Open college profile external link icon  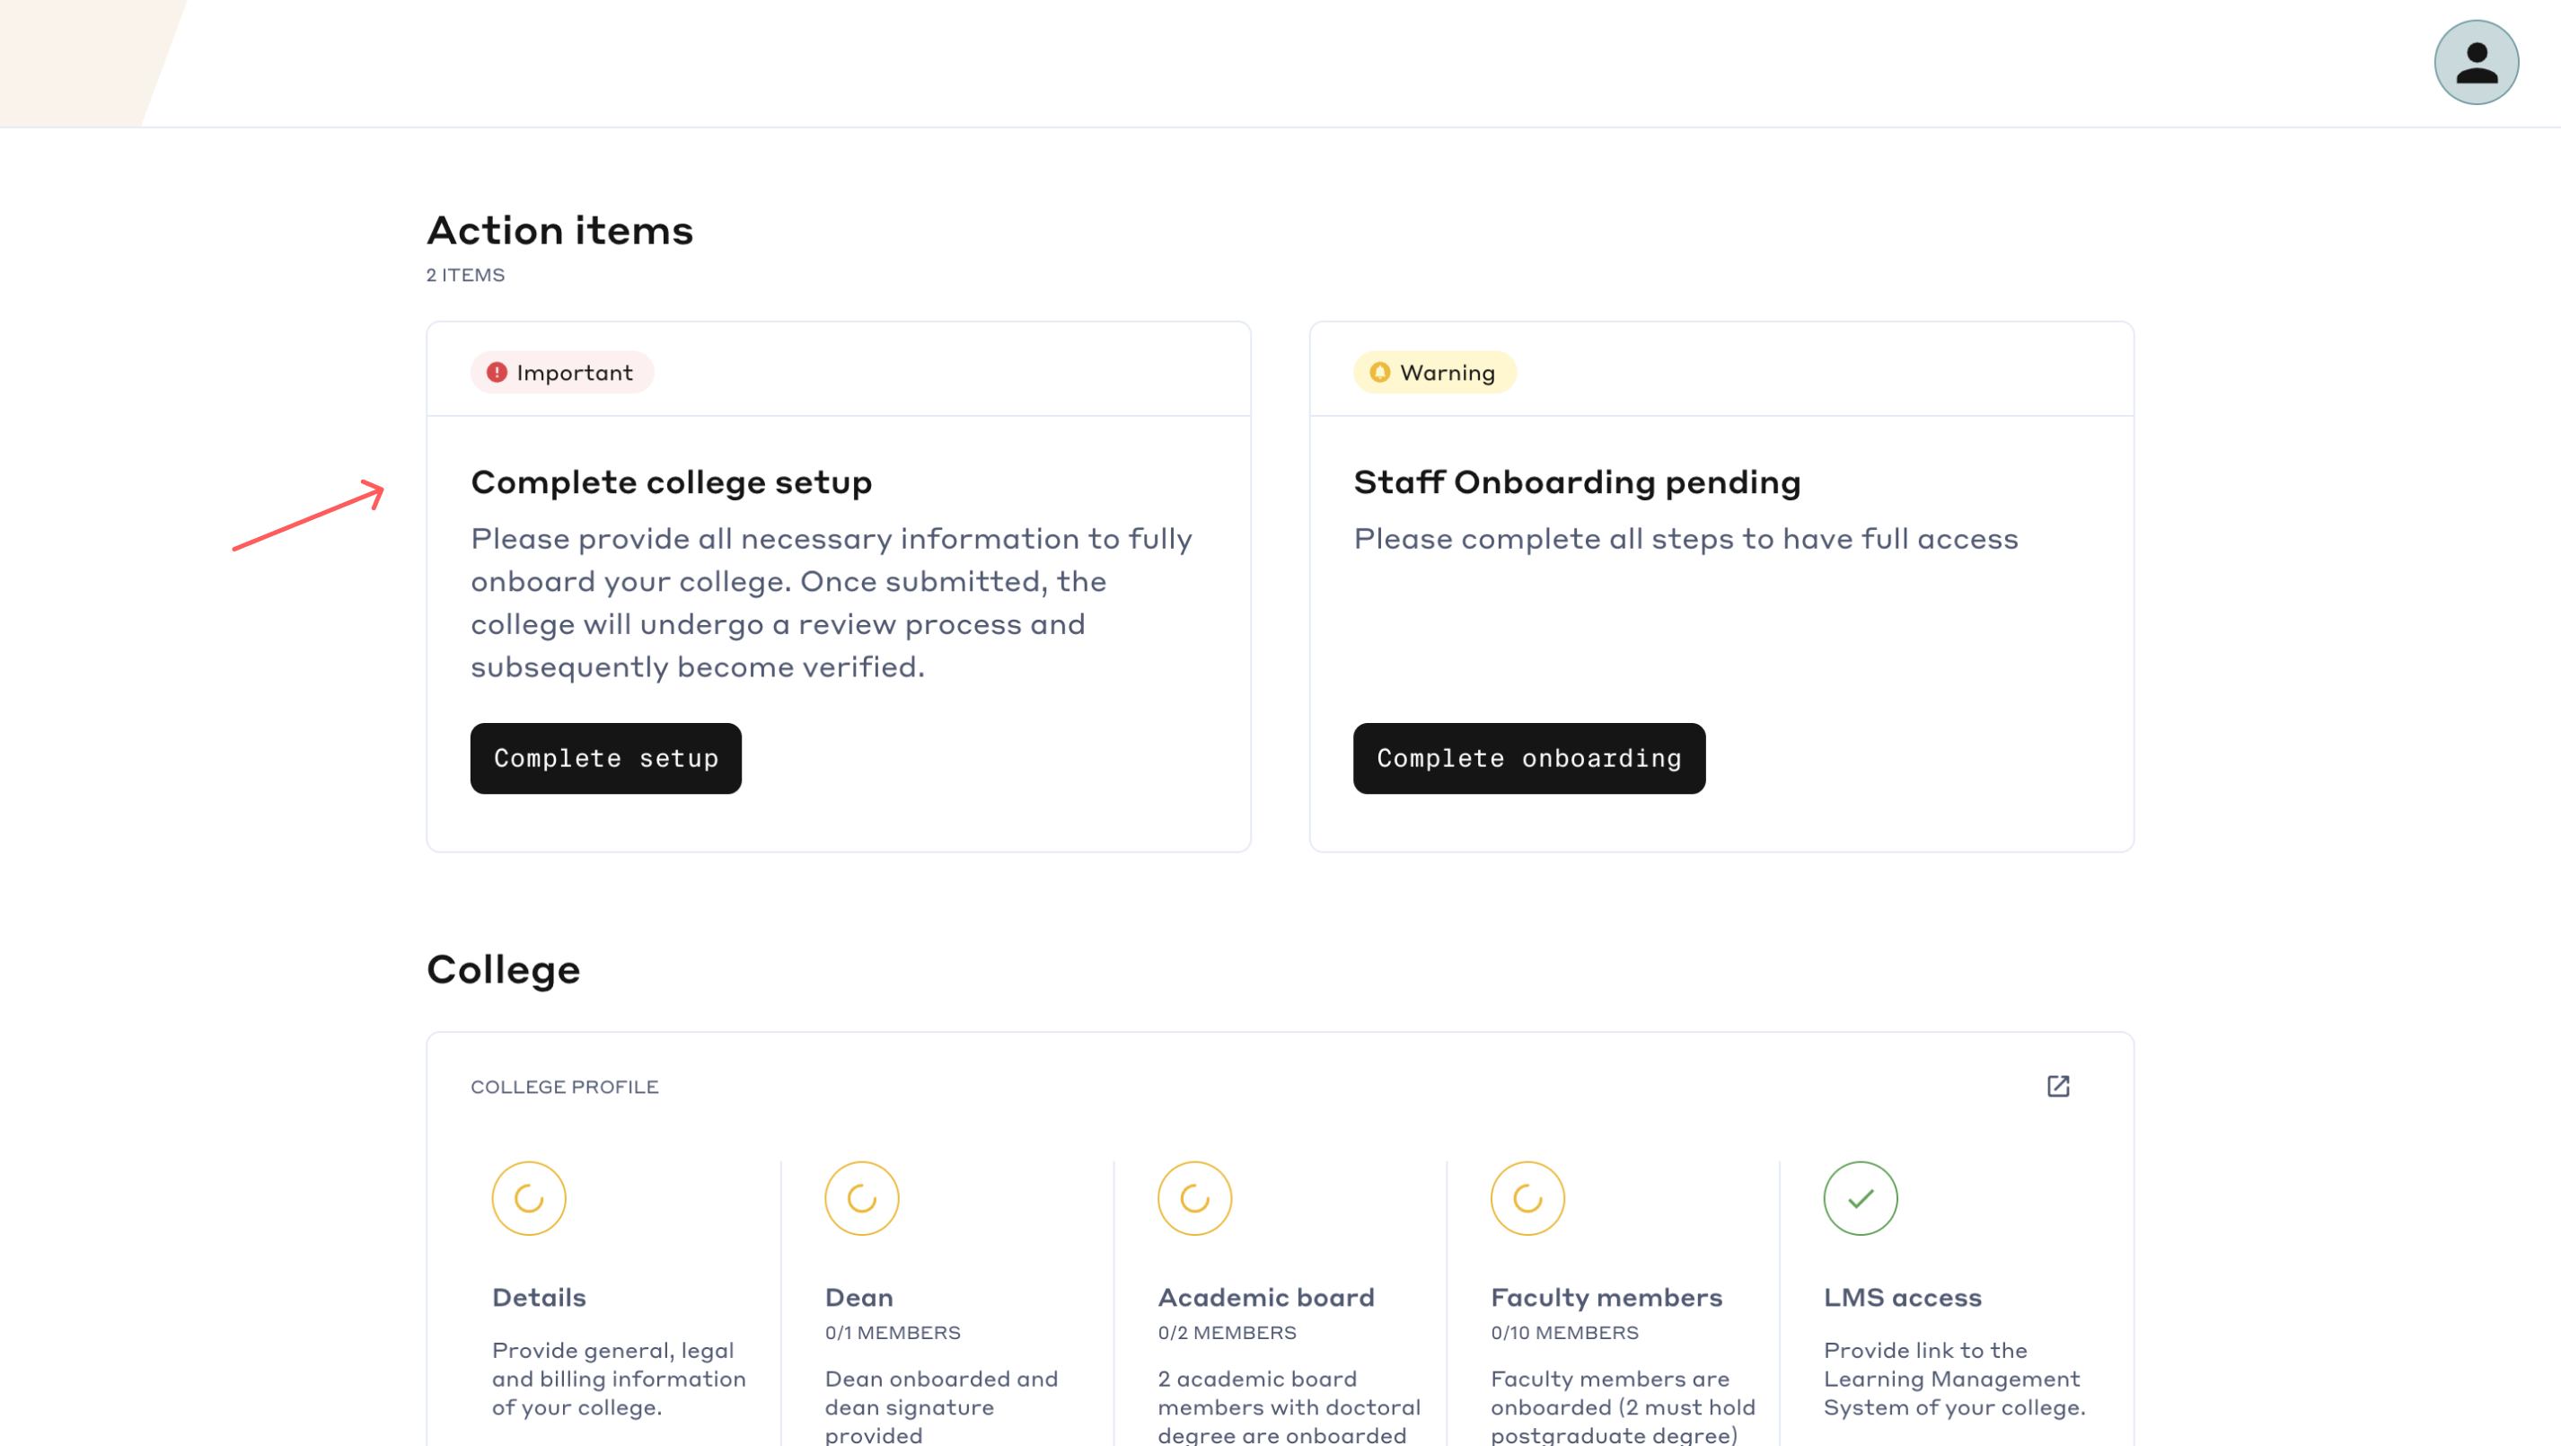2058,1086
